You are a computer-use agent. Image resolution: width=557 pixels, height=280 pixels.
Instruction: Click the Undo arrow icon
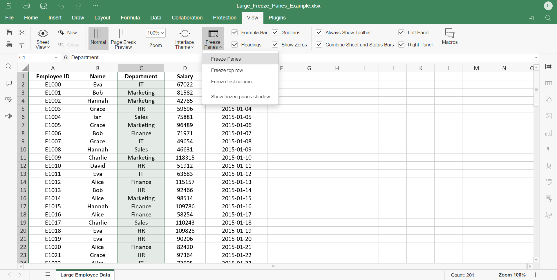[61, 6]
